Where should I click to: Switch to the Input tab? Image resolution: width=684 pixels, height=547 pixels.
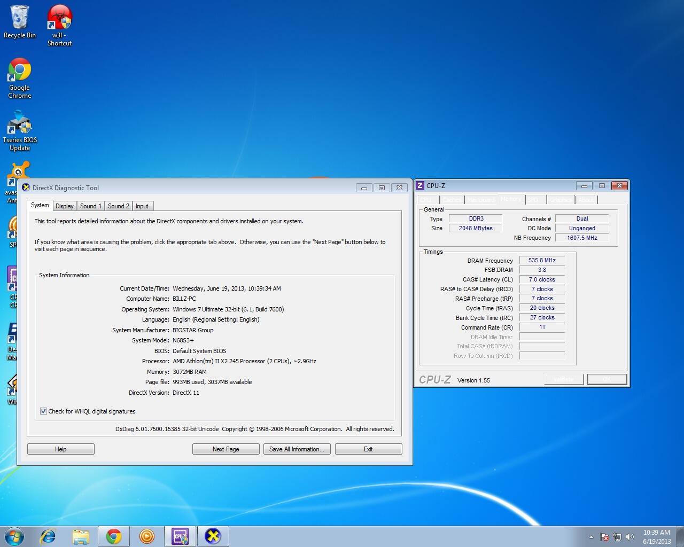pos(142,206)
